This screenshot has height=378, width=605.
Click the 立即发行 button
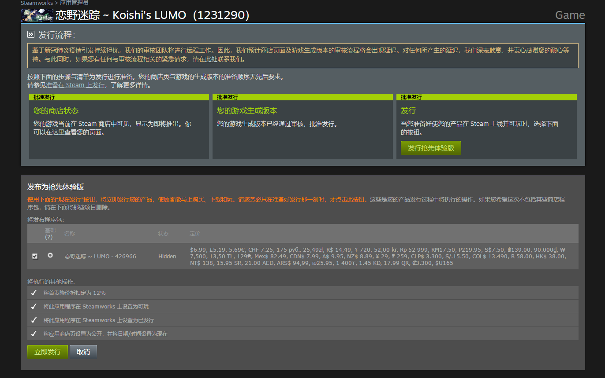48,352
